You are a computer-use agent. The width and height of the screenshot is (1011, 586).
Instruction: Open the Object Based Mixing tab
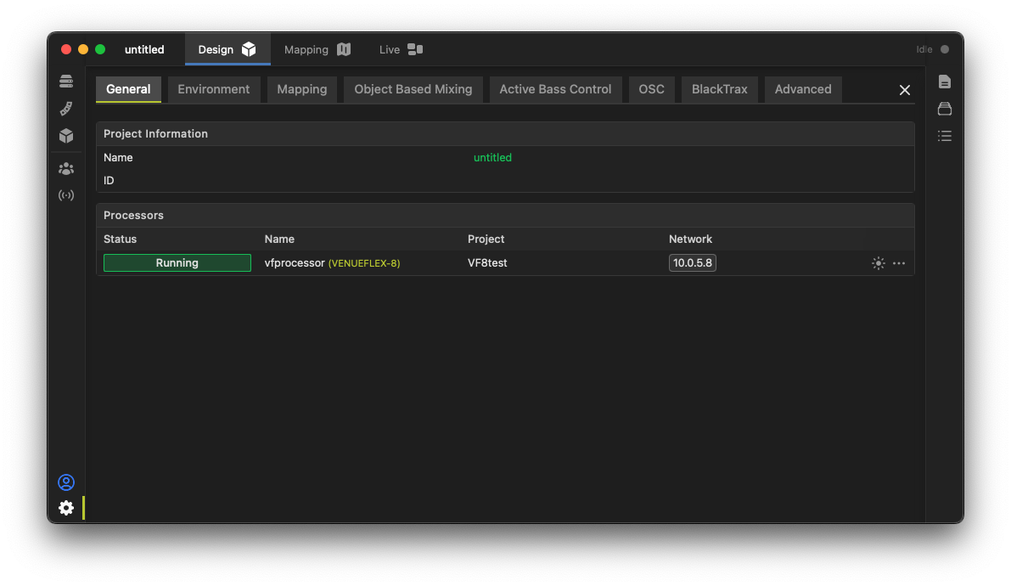(413, 89)
